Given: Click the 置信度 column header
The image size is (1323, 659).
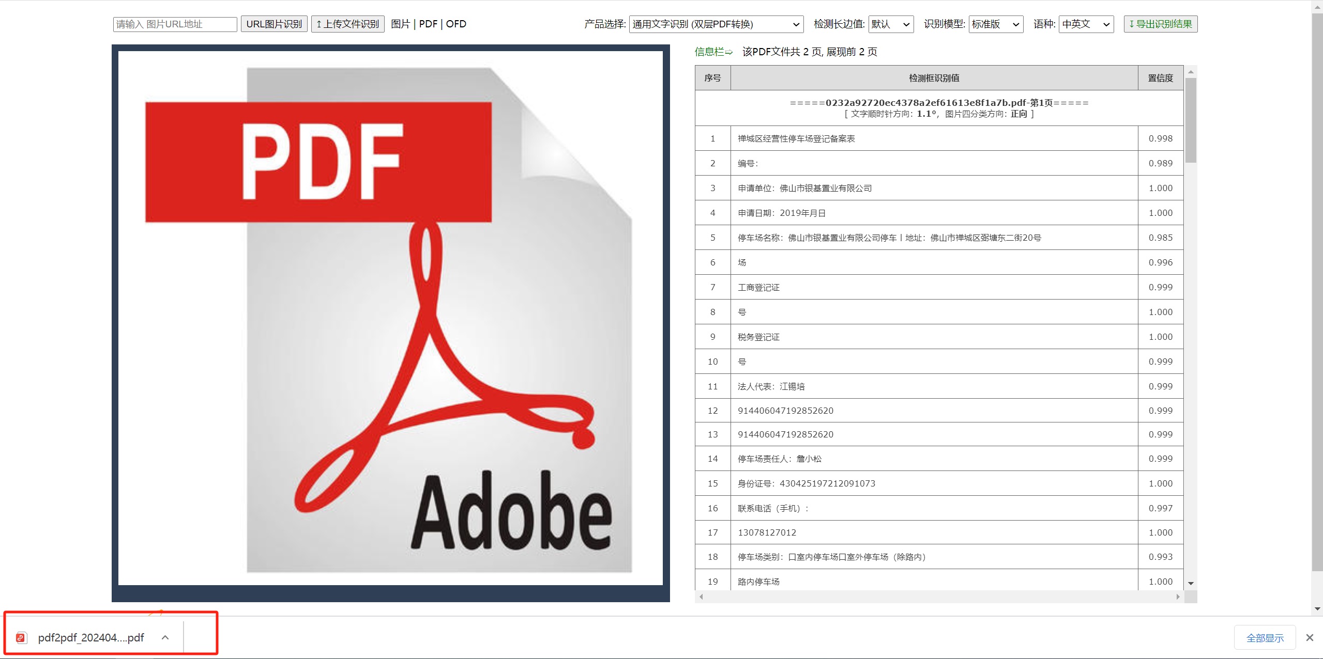Looking at the screenshot, I should point(1160,78).
